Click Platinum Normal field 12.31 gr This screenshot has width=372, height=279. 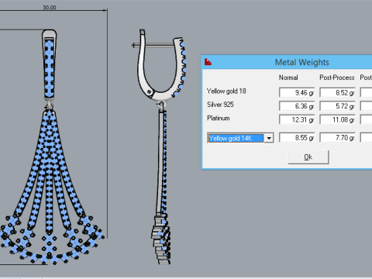[x=297, y=119]
